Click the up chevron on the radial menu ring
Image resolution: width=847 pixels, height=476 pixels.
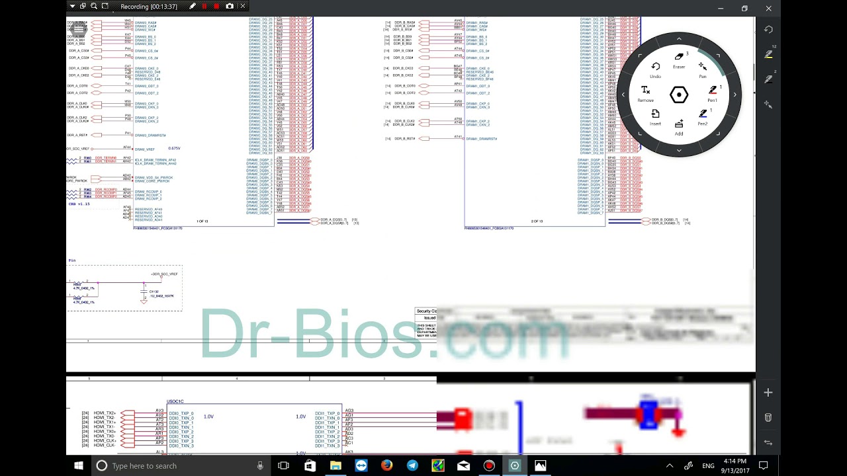coord(679,39)
